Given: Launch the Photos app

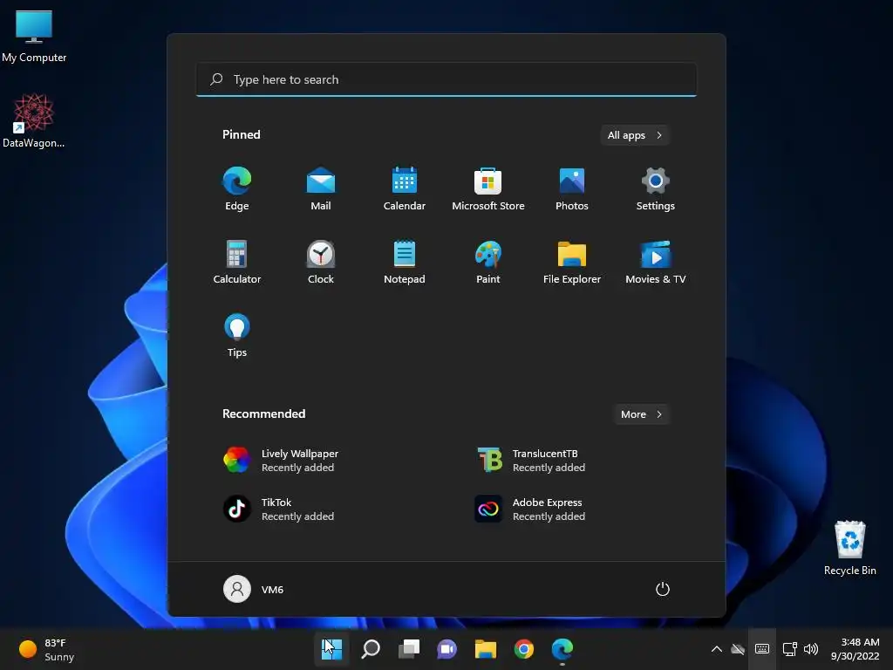Looking at the screenshot, I should coord(572,188).
